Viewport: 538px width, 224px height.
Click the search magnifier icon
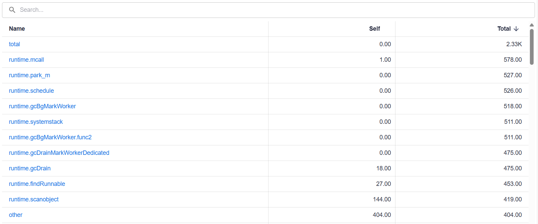point(12,10)
